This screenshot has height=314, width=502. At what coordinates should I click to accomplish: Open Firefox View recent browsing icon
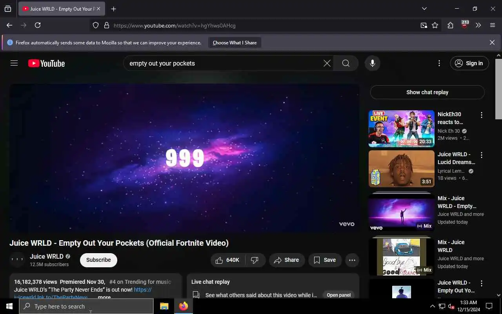click(8, 9)
